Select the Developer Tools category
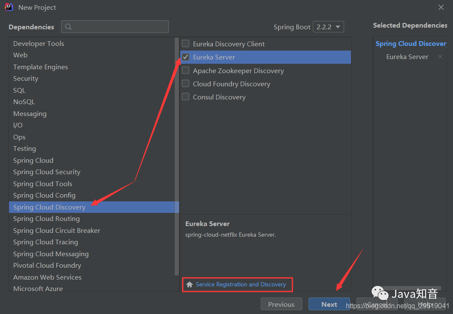Screen dimensions: 453x314 pyautogui.click(x=92, y=44)
